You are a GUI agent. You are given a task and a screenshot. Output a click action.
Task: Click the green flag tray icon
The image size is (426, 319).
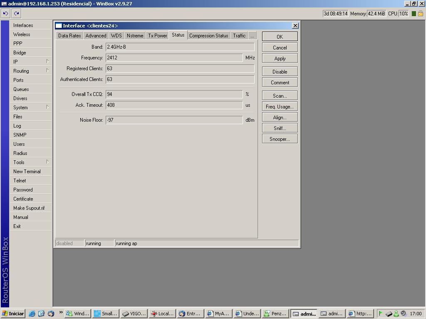click(381, 314)
